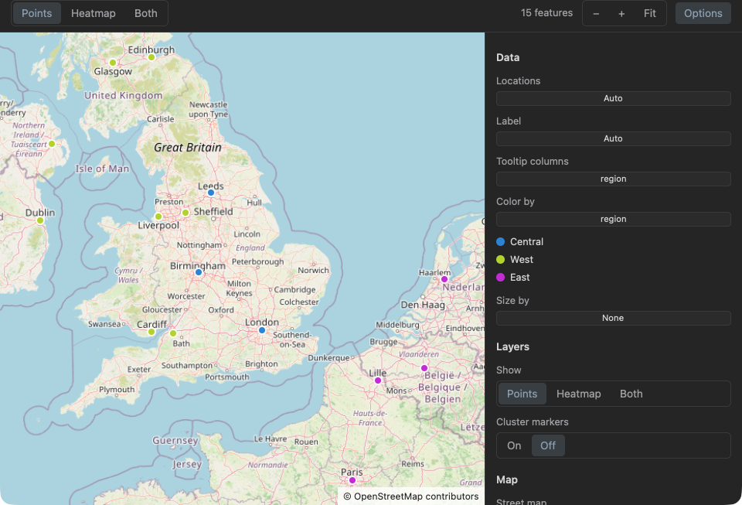The height and width of the screenshot is (505, 742).
Task: Click the East legend label
Action: [x=519, y=278]
